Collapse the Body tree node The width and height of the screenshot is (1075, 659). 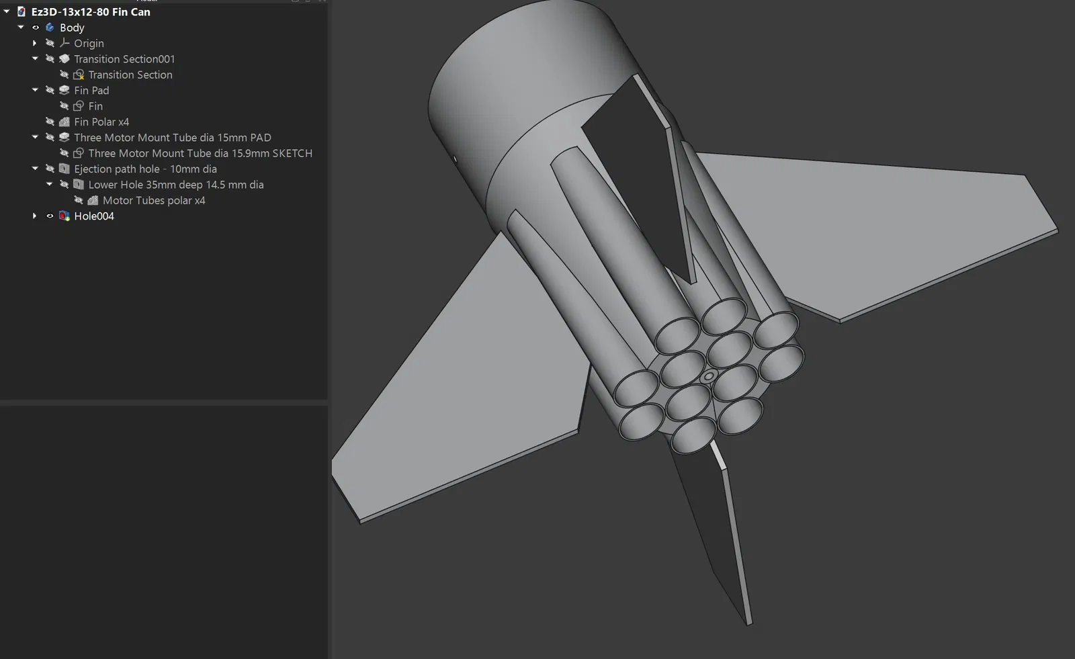pos(21,28)
